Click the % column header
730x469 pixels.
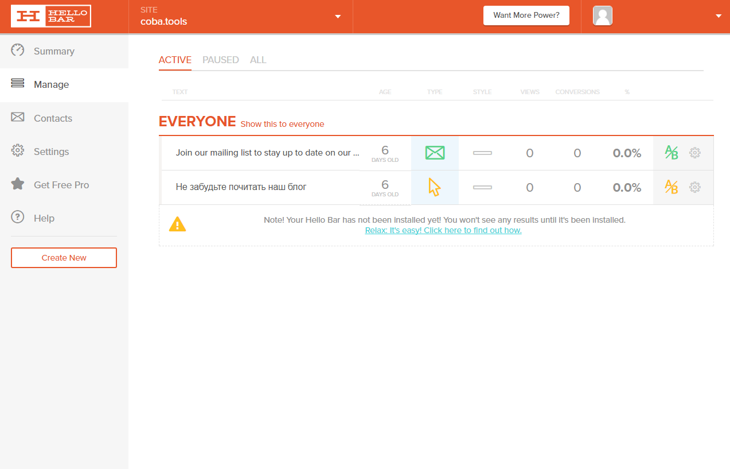click(627, 92)
